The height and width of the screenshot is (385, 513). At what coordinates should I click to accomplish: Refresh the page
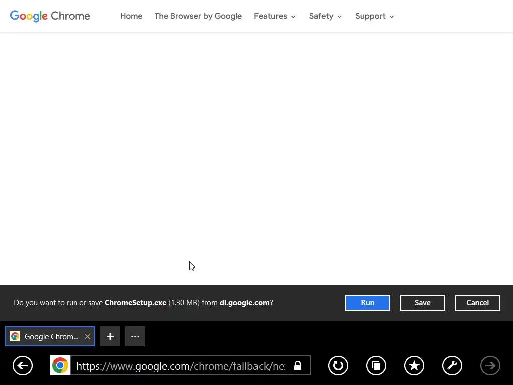tap(338, 365)
